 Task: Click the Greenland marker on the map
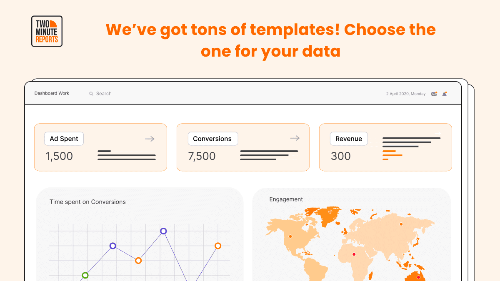pos(330,211)
